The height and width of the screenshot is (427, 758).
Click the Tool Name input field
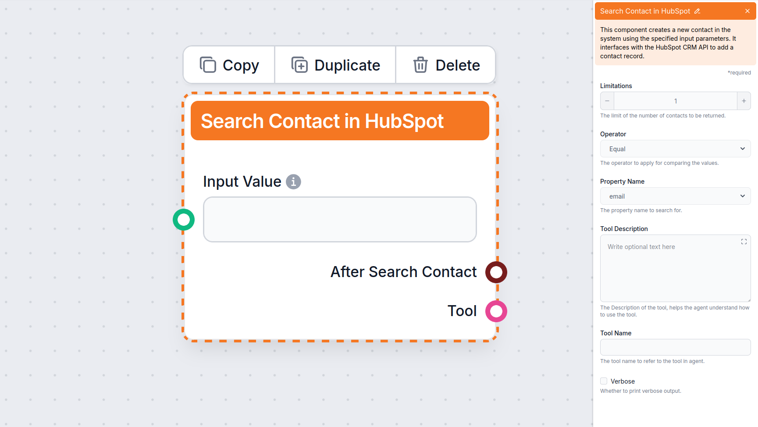click(x=675, y=347)
